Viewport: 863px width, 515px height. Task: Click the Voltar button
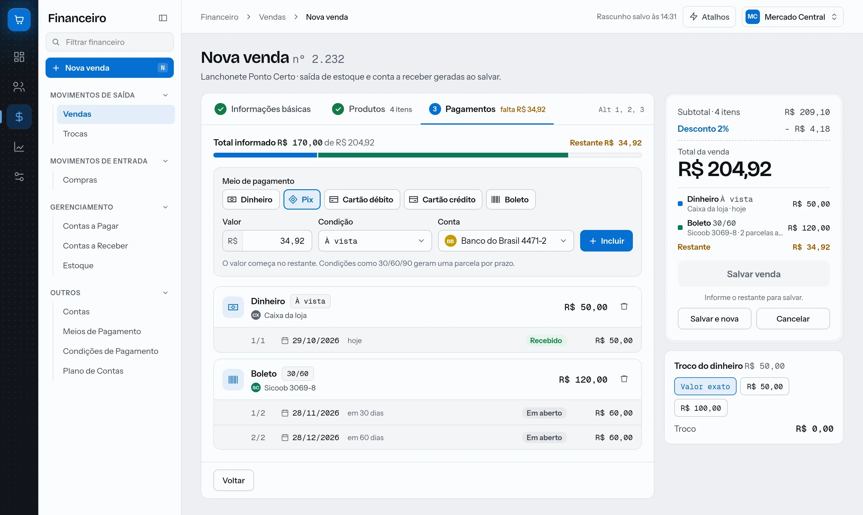click(233, 480)
